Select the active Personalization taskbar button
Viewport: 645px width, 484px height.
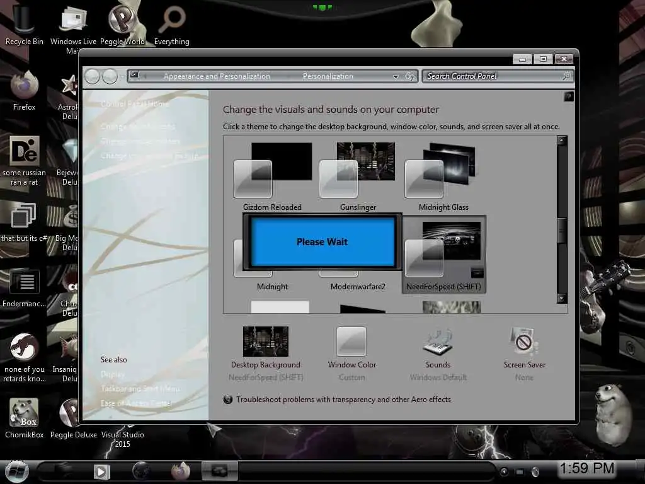(x=219, y=471)
